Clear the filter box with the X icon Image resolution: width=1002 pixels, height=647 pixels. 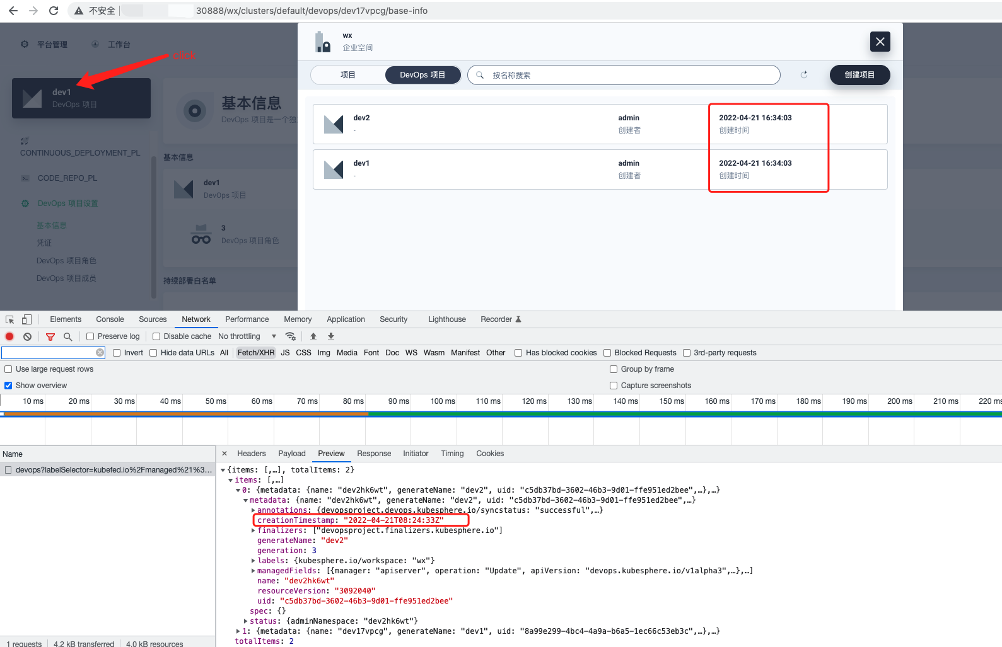(x=100, y=353)
